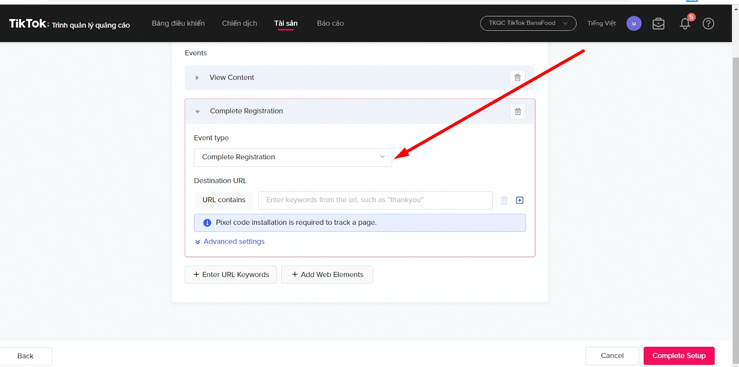739x367 pixels.
Task: Open the Bảng điều khiển dashboard tab
Action: coord(178,23)
